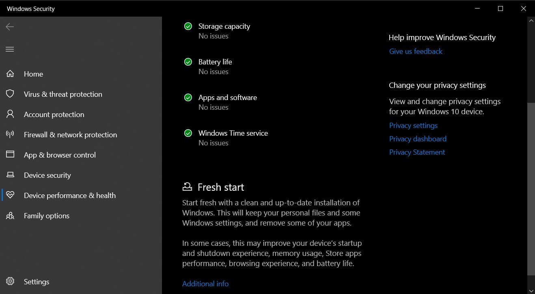Click the Battery life label
The width and height of the screenshot is (535, 294).
click(x=215, y=62)
